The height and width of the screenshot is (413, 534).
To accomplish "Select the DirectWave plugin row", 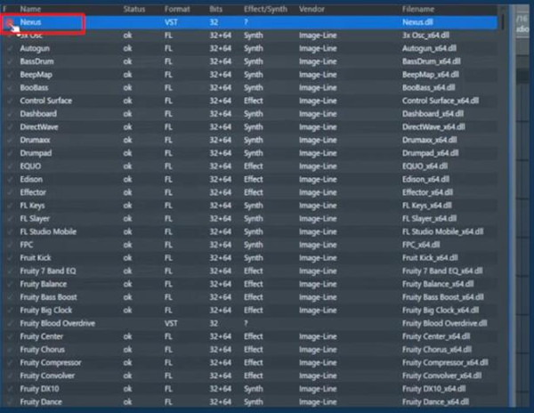I will click(40, 126).
